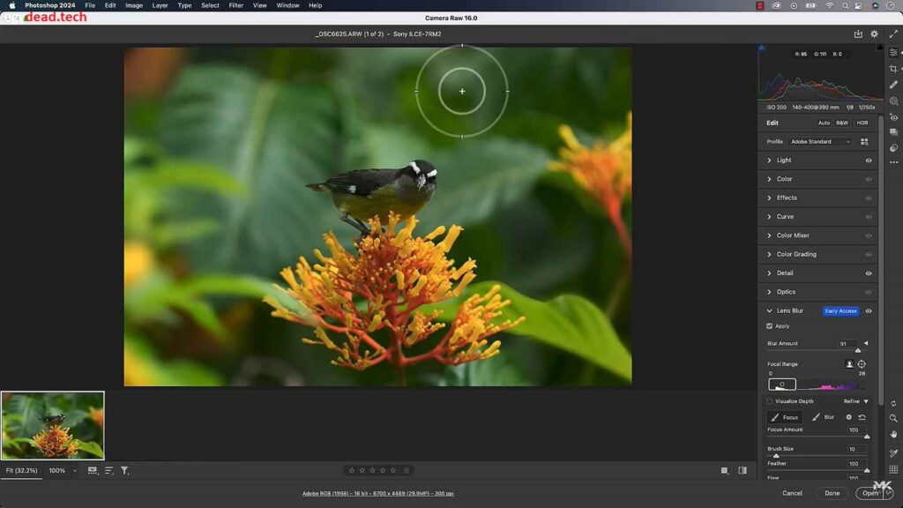Screen dimensions: 903x508
Task: Uncheck the Apply checkbox in Lens Blur
Action: [x=769, y=325]
